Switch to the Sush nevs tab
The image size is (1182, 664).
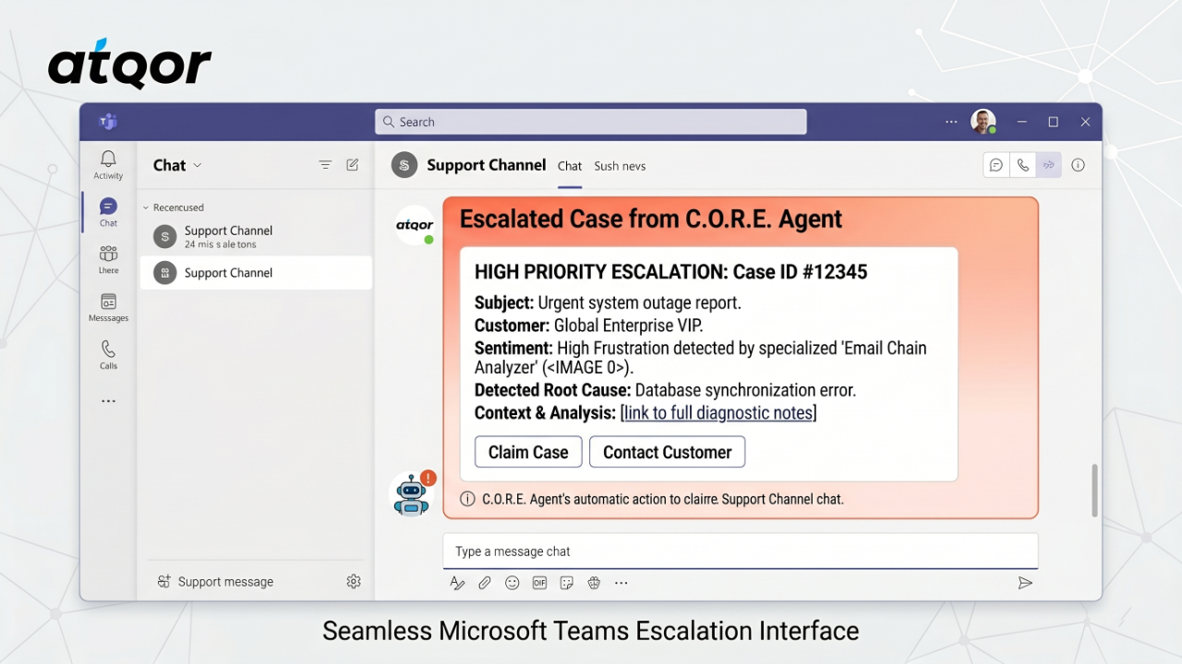[620, 166]
